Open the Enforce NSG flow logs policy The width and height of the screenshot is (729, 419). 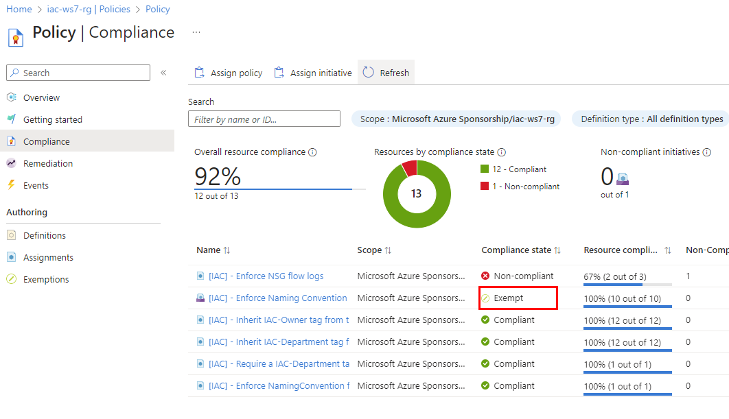pos(266,276)
